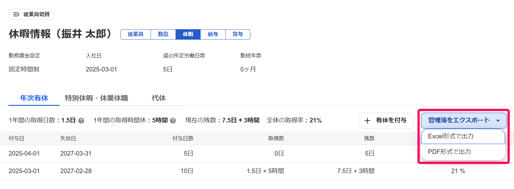This screenshot has height=189, width=514.
Task: Click help icon next to 1年間の取得時間休
Action: click(173, 120)
